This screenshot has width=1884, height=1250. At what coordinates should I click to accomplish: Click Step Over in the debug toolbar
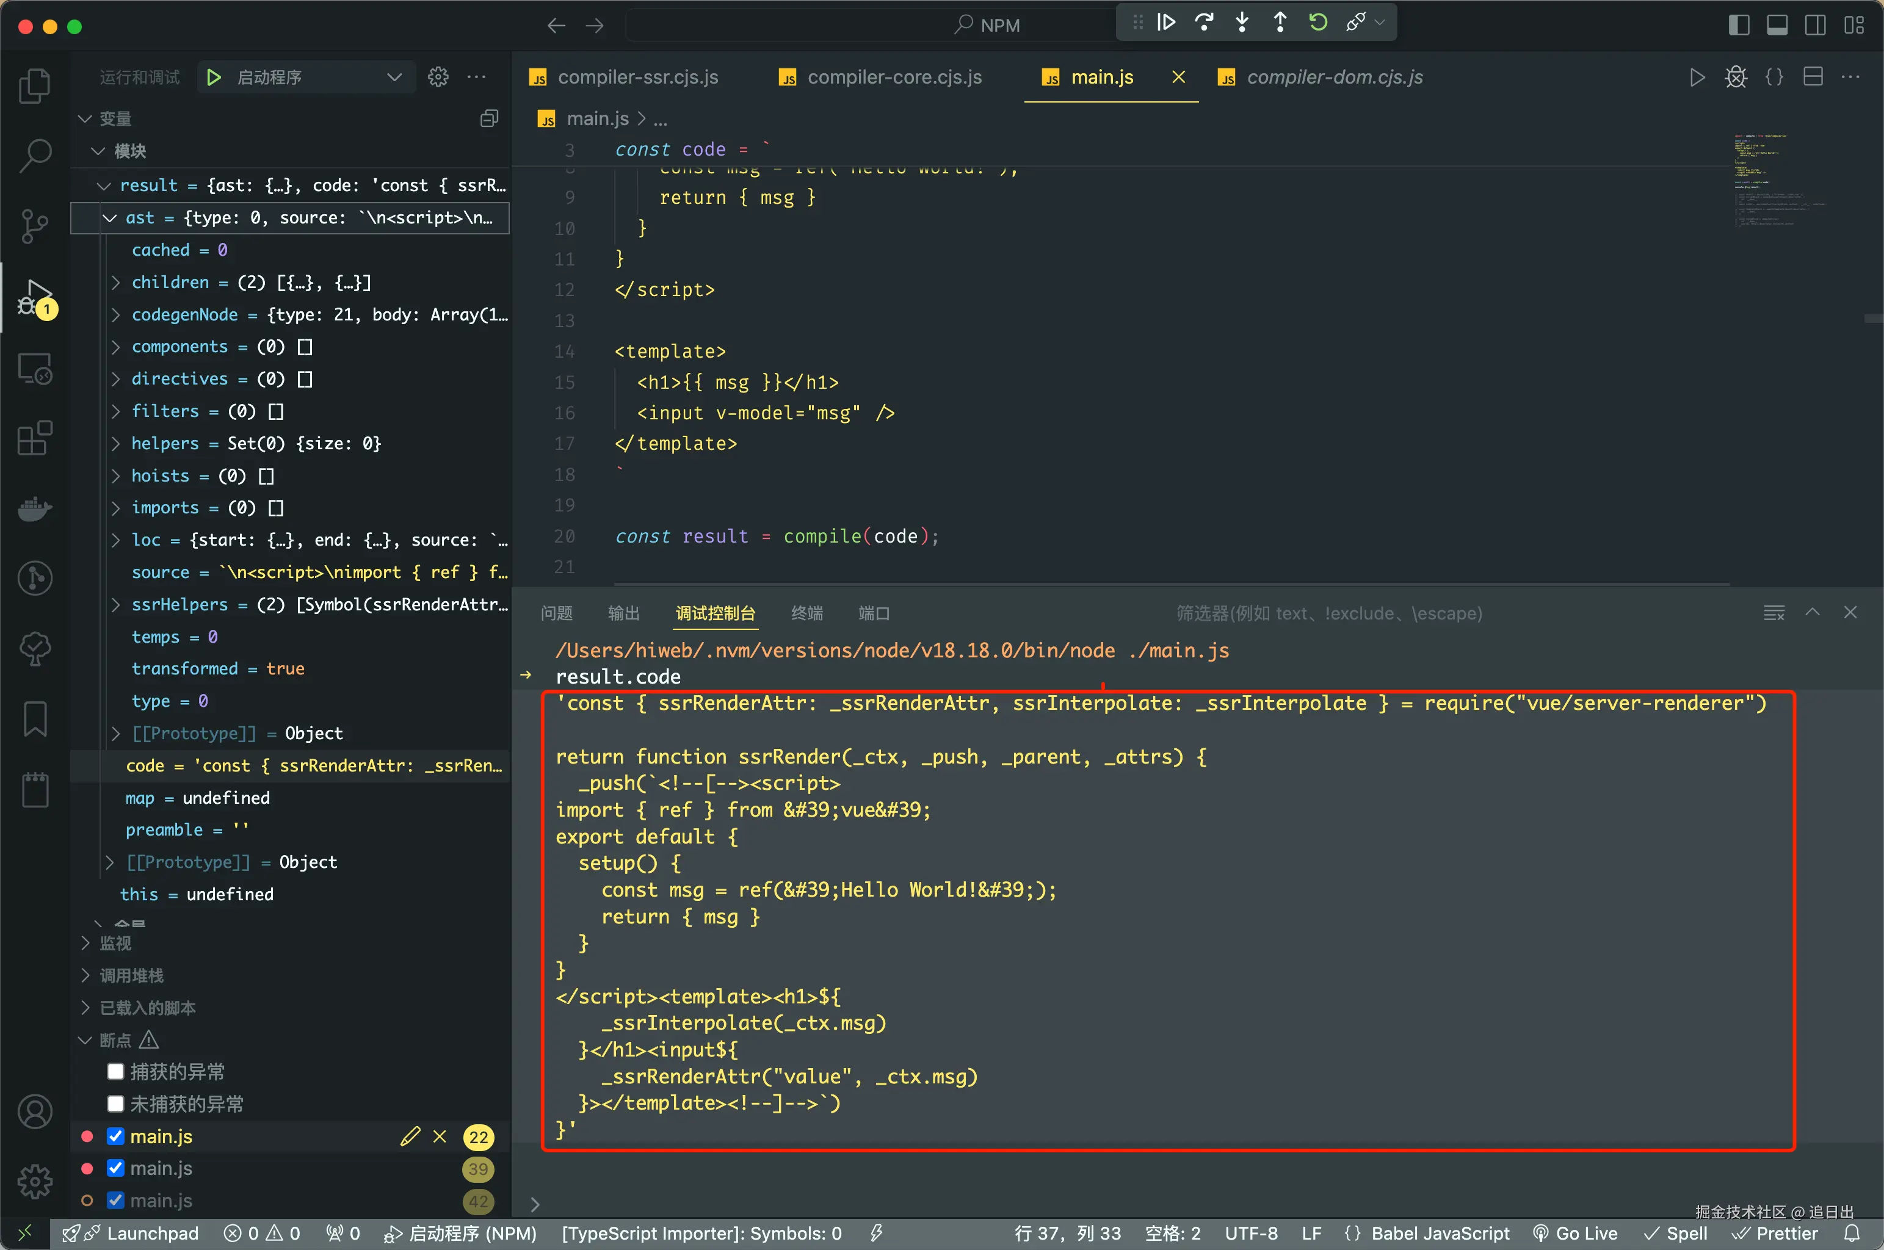pos(1204,23)
